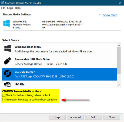Click the USB flash drive icon

[x=7, y=61]
